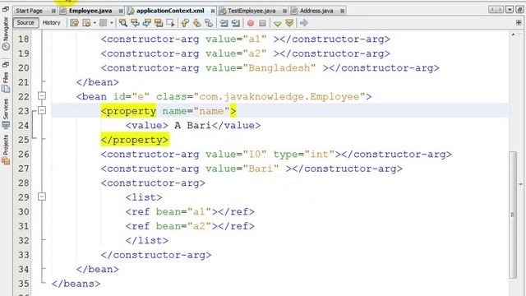Click the error stripe mark beside editor

point(520,184)
